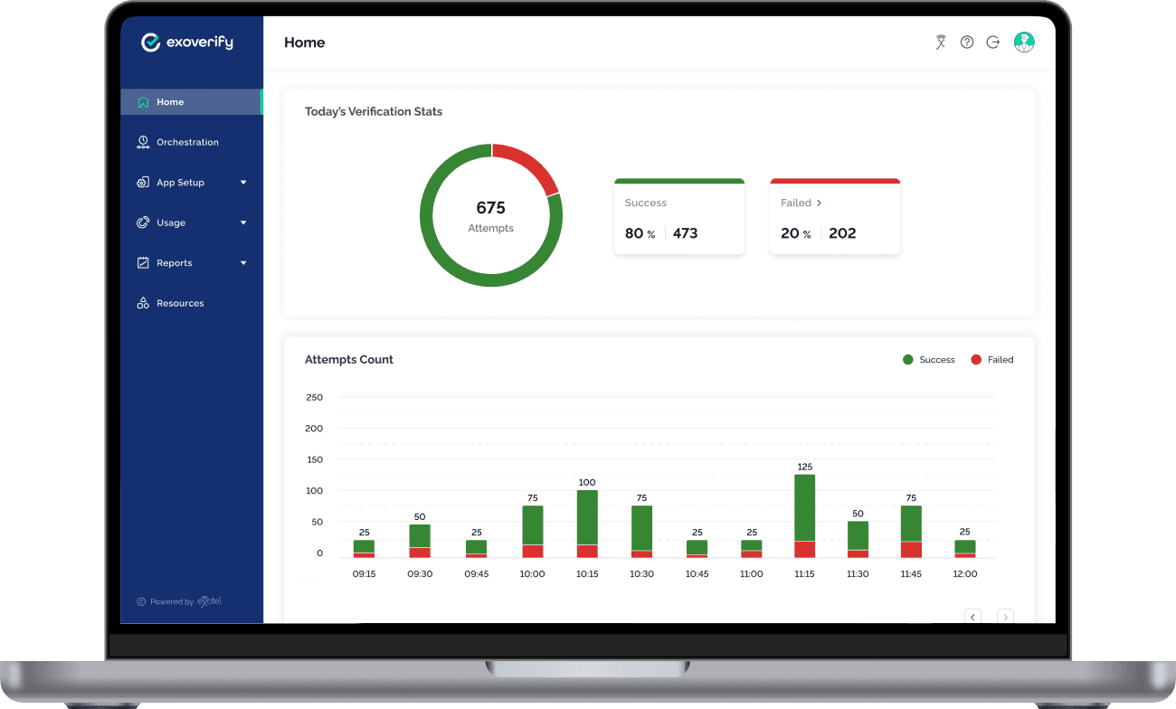Expand the App Setup menu arrow
Image resolution: width=1176 pixels, height=709 pixels.
click(x=243, y=183)
